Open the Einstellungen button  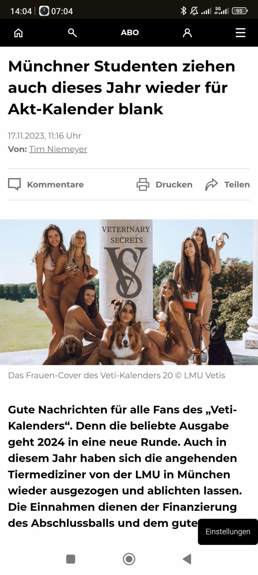coord(228,532)
